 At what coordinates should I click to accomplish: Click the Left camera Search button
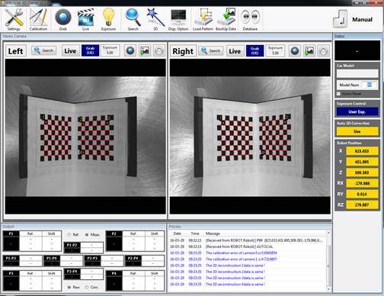[x=43, y=50]
